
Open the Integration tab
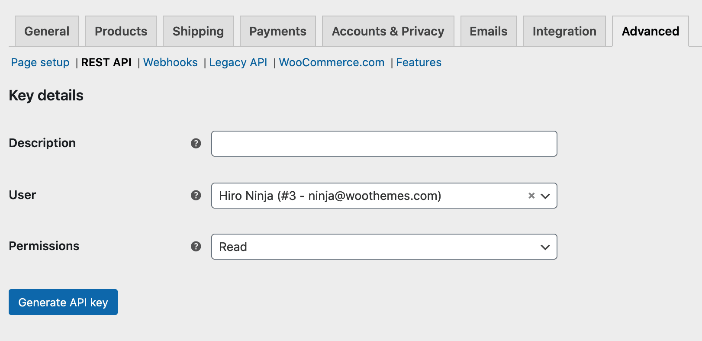pyautogui.click(x=564, y=31)
